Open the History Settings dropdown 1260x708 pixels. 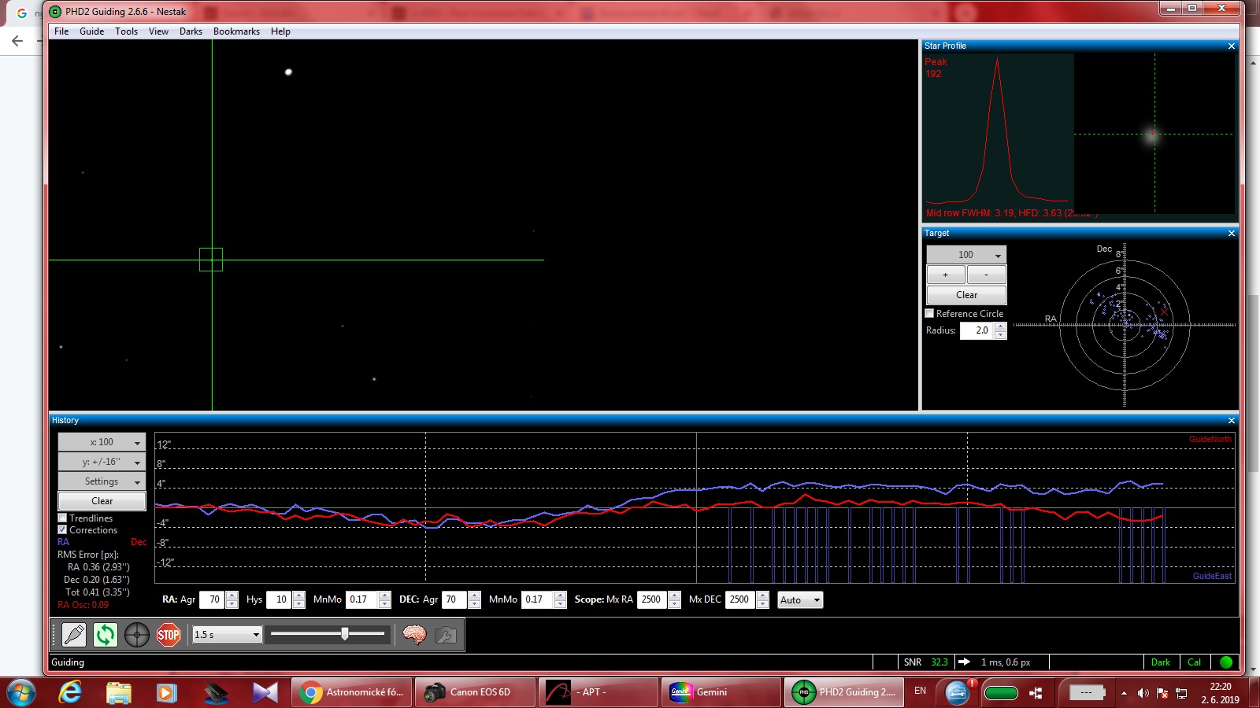pyautogui.click(x=102, y=481)
